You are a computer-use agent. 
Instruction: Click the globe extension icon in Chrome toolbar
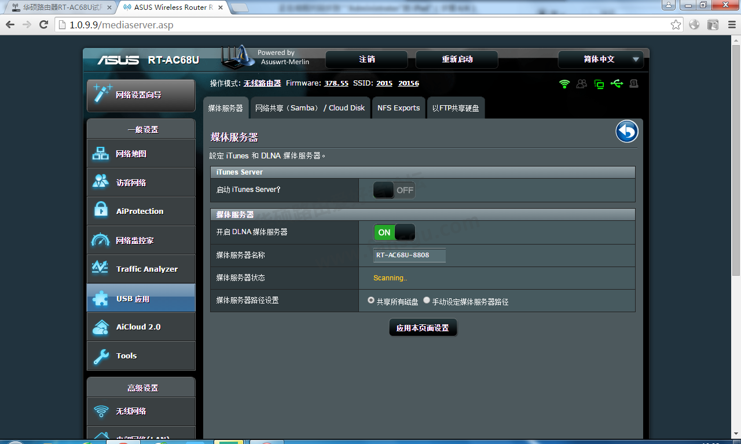click(x=694, y=24)
